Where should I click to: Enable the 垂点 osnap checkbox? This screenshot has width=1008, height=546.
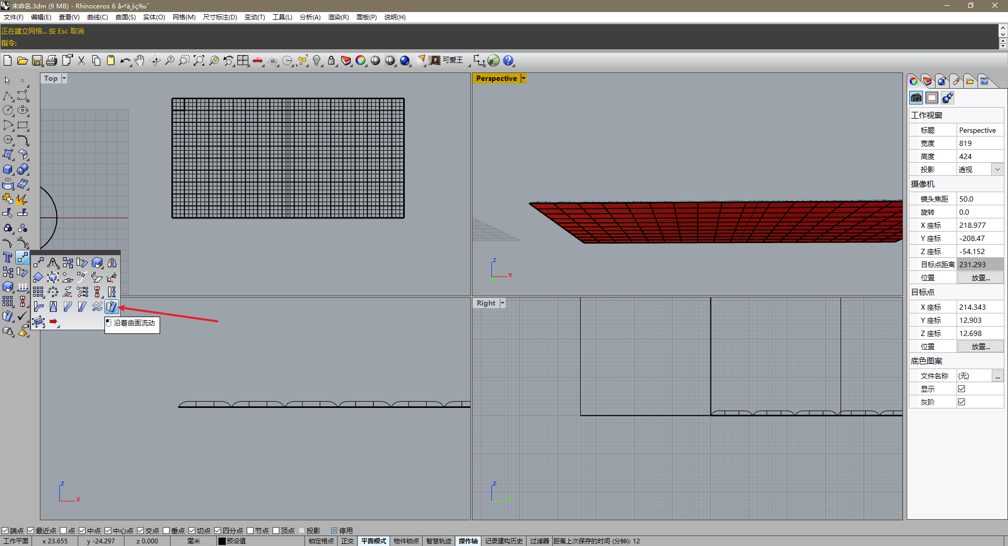pyautogui.click(x=166, y=531)
